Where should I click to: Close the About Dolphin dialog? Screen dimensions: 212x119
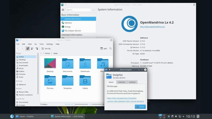coord(140,107)
